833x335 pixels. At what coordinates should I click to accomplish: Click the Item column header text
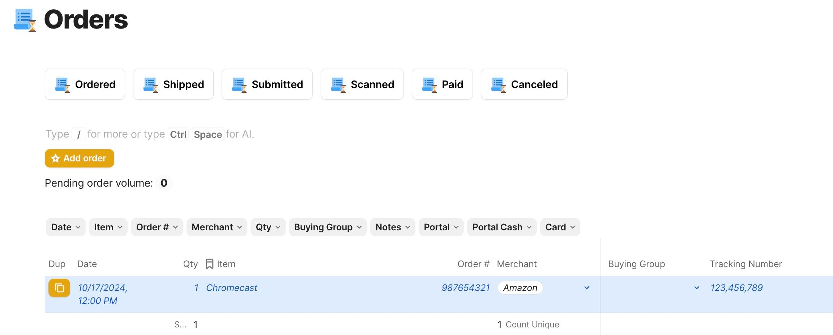tap(226, 264)
